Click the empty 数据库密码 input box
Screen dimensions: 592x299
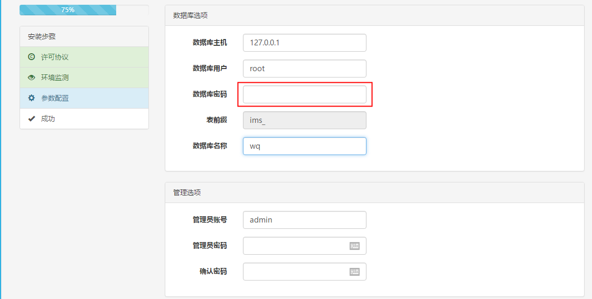pos(304,94)
